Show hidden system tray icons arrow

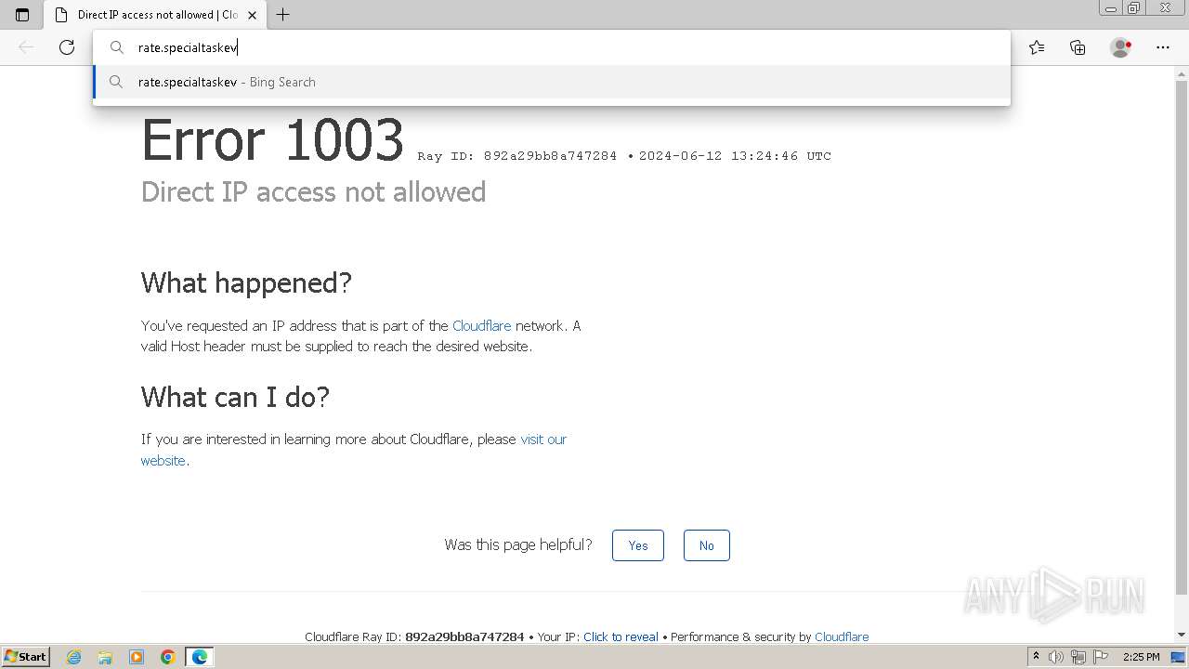[x=1036, y=657]
